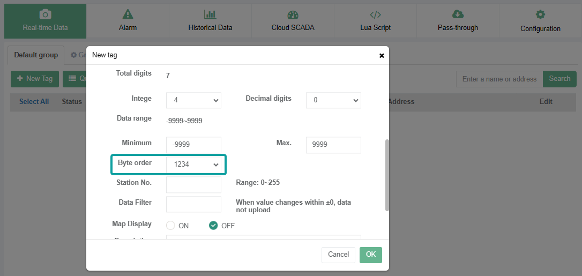The image size is (582, 276).
Task: Open Cloud SCADA dashboard icon
Action: click(293, 14)
